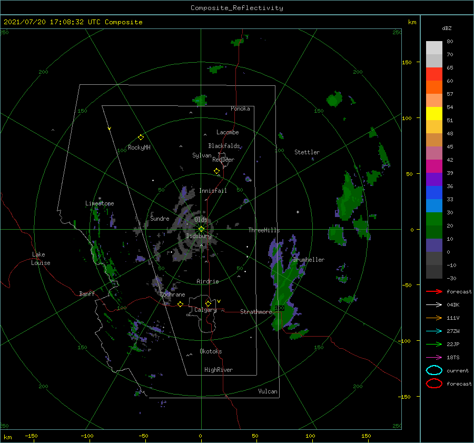Click the yellow diamond marker west of Calgary
The image size is (474, 443).
tap(180, 304)
